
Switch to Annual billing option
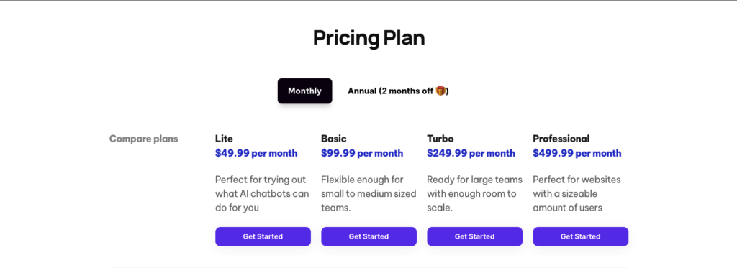coord(398,91)
